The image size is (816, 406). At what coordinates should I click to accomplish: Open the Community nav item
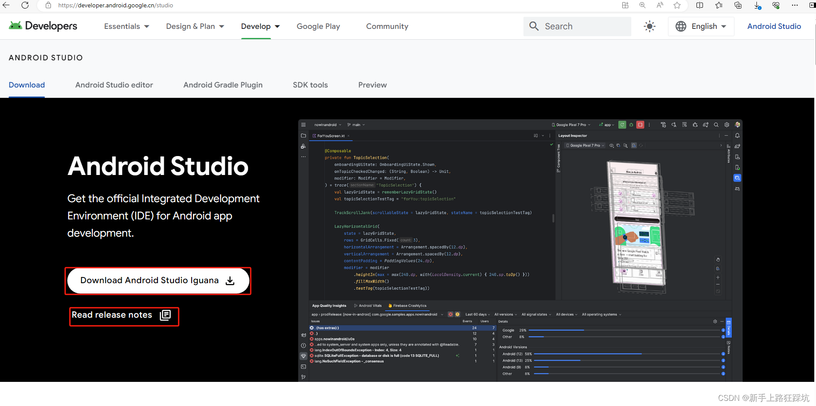point(387,26)
